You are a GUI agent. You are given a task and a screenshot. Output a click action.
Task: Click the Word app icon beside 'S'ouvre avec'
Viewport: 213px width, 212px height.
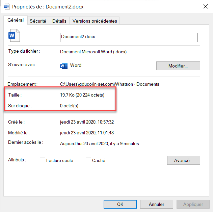tap(63, 65)
